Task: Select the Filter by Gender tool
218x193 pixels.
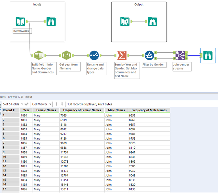Action: tap(149, 56)
